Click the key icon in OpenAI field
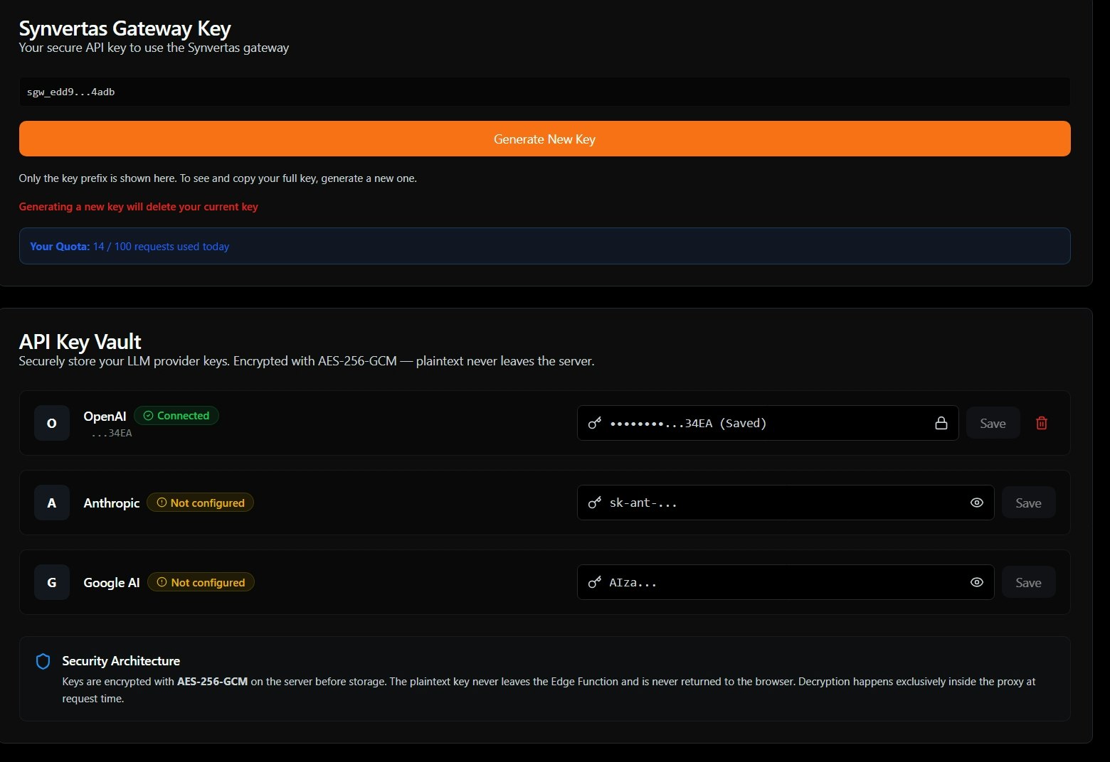 pyautogui.click(x=595, y=423)
